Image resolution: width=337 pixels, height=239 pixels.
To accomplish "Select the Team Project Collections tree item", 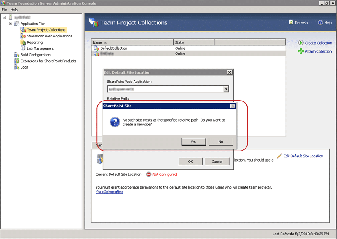I will 46,29.
